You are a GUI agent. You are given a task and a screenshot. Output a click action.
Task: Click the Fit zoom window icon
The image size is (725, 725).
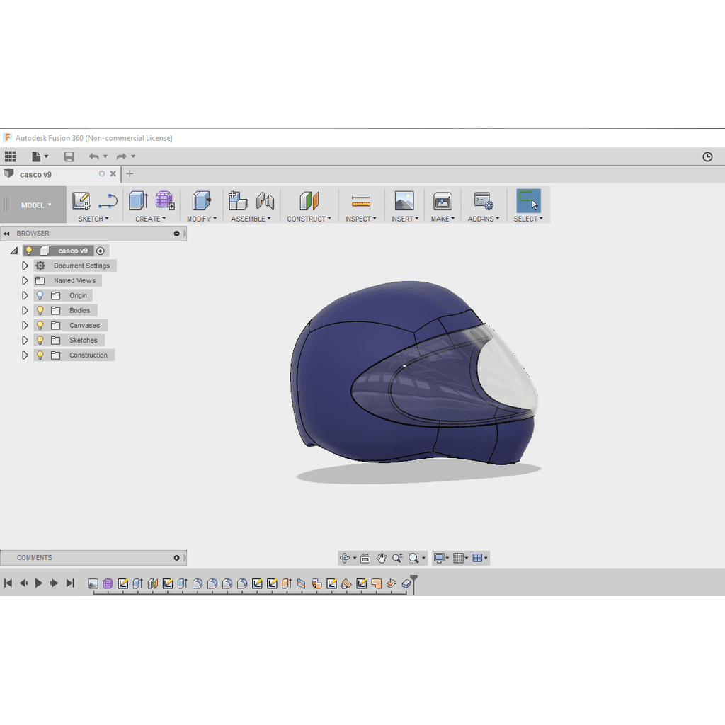(413, 558)
